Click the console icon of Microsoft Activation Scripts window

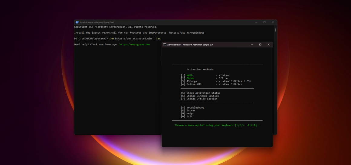point(165,45)
